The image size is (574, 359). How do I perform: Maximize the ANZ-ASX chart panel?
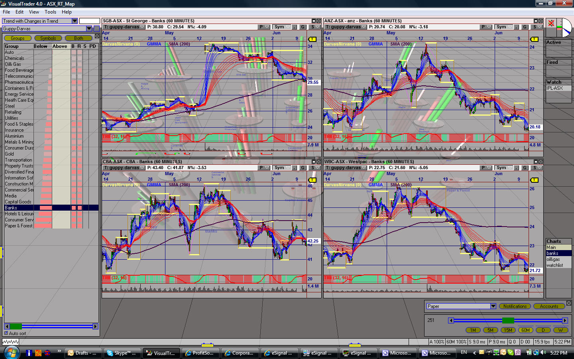536,21
